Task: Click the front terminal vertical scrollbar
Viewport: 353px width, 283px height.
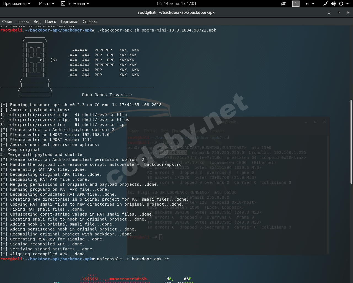Action: pyautogui.click(x=351, y=141)
